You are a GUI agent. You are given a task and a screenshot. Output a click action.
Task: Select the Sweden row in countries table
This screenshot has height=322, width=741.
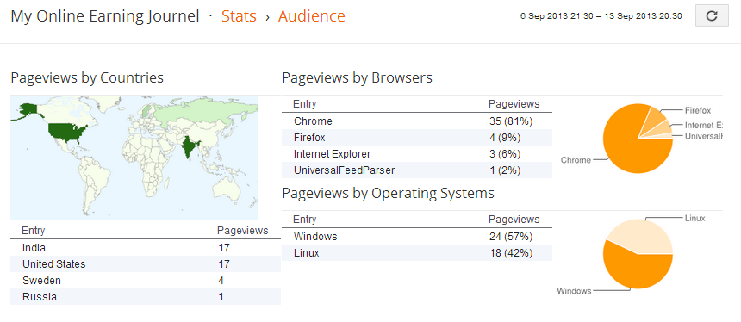pyautogui.click(x=146, y=281)
